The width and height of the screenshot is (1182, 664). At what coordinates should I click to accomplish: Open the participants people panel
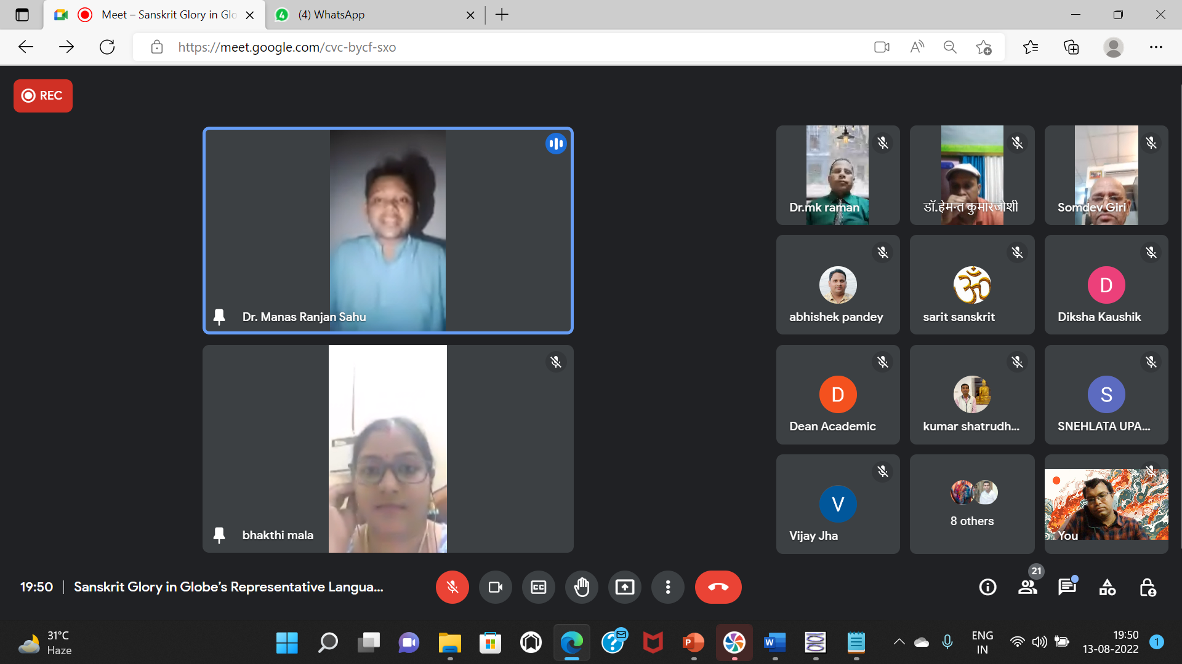[x=1027, y=587]
